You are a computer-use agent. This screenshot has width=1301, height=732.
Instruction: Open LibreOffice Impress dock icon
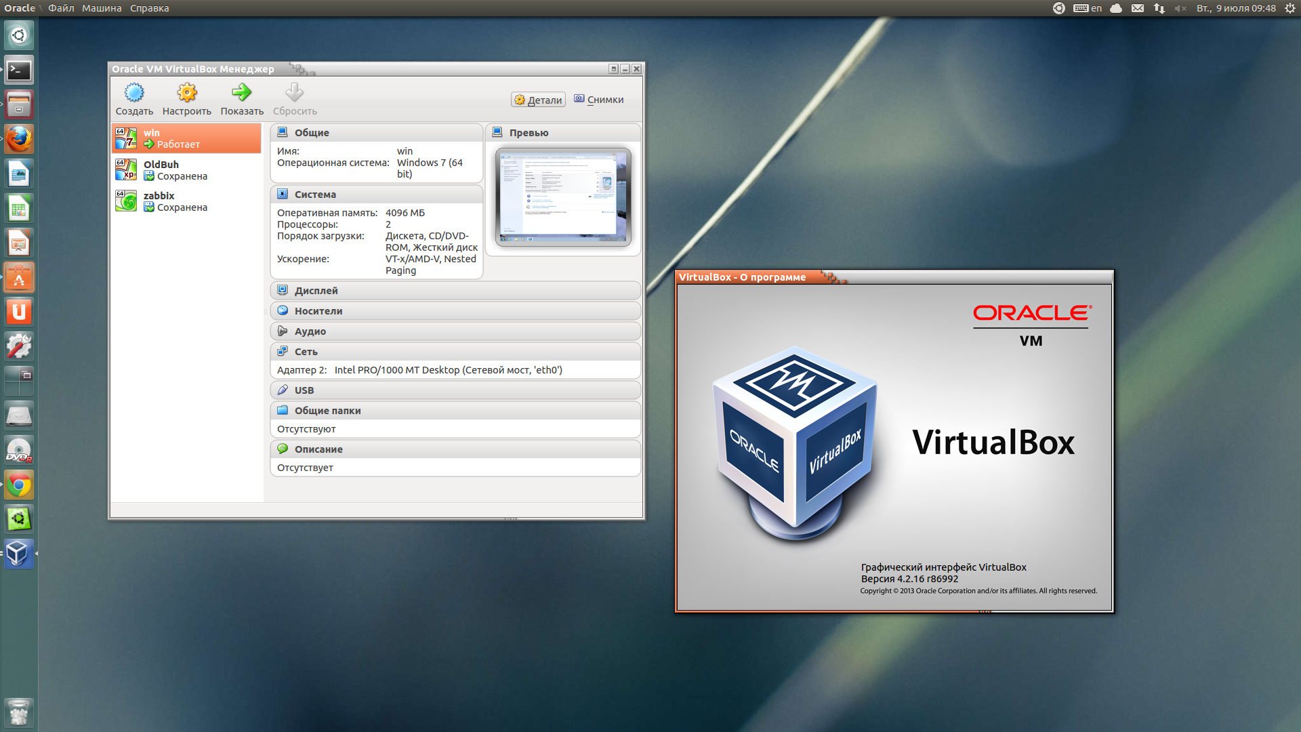(19, 243)
